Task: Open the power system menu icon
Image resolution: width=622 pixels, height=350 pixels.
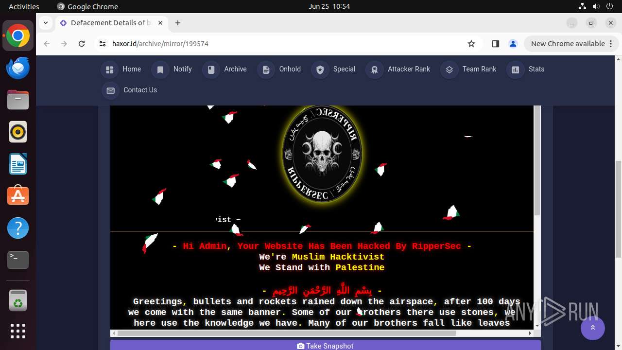Action: tap(609, 6)
